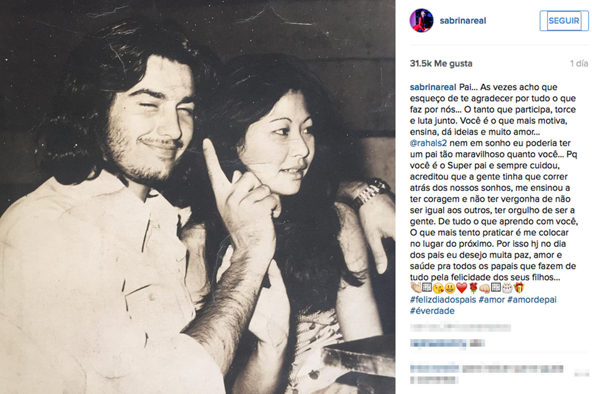Open the #felizdiadospais hashtag

(x=443, y=300)
